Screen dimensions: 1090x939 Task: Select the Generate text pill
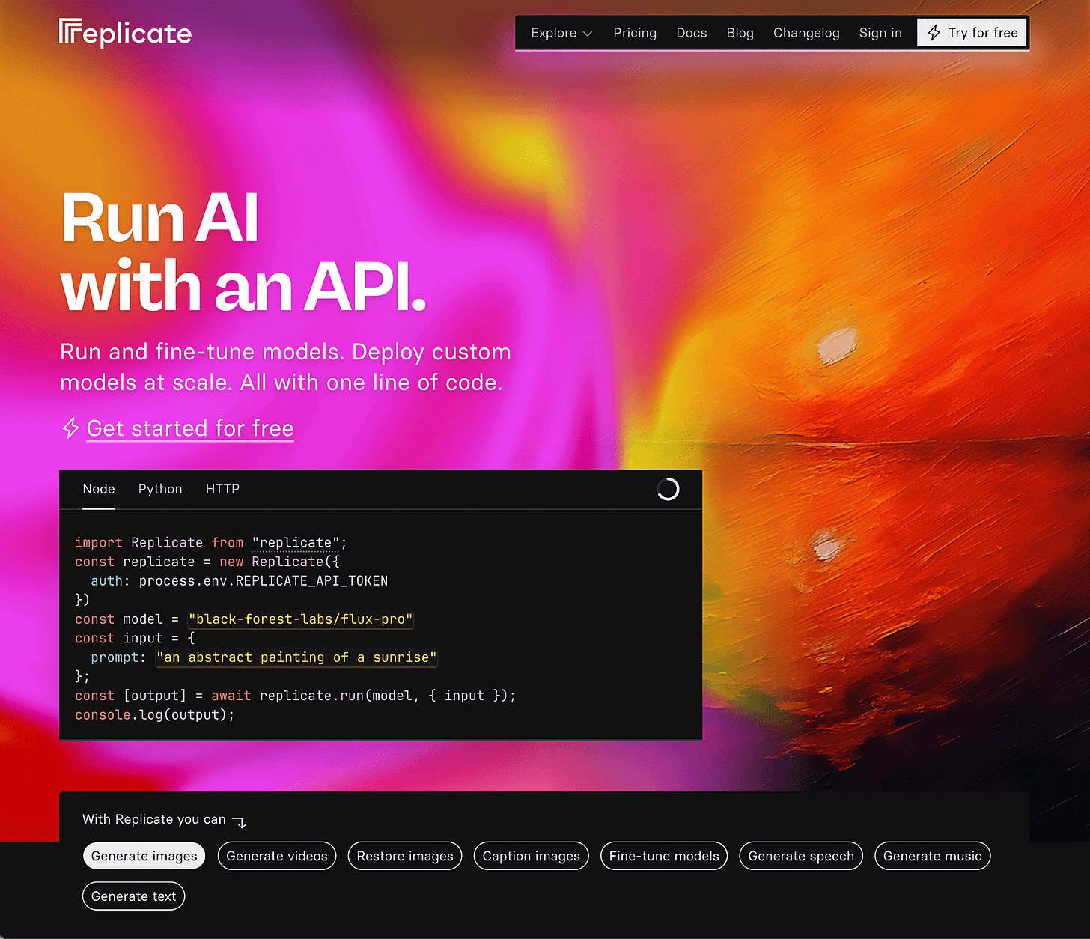133,896
